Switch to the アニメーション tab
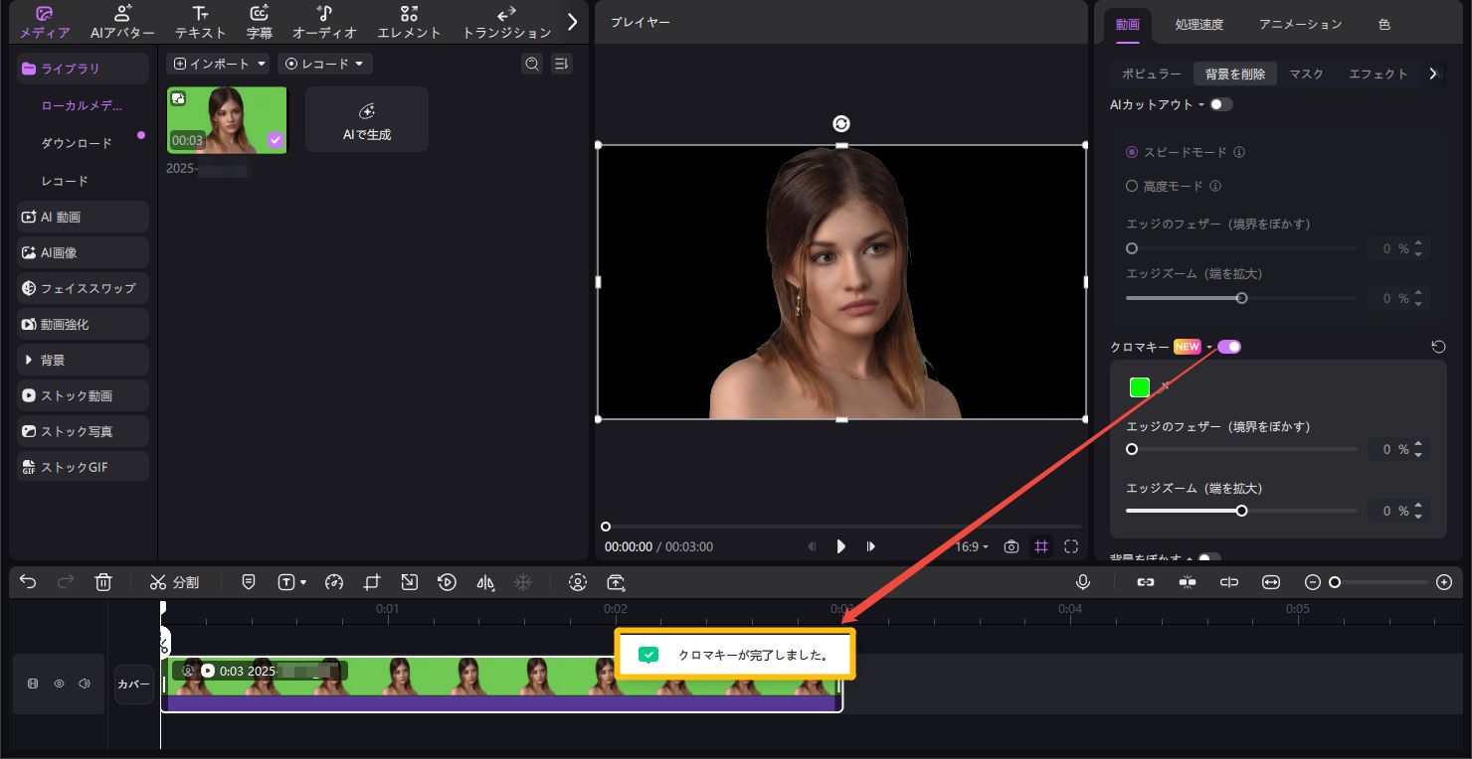Viewport: 1472px width, 759px height. coord(1300,24)
